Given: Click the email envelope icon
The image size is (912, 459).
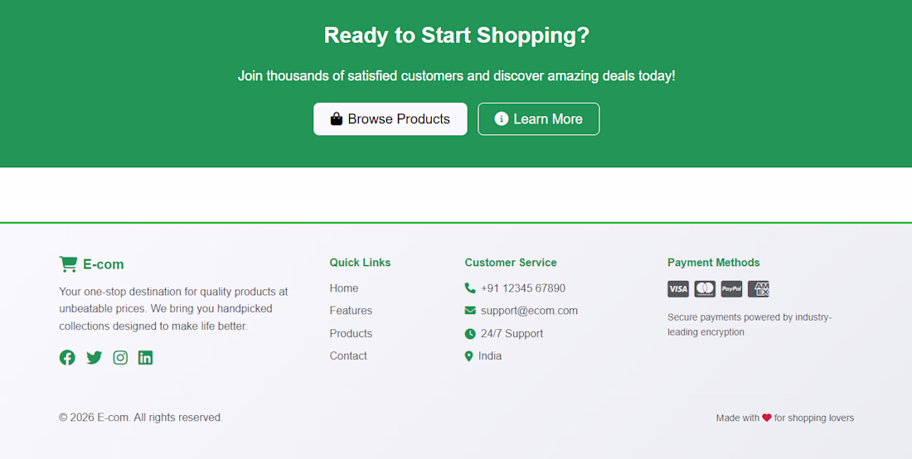Looking at the screenshot, I should [x=470, y=310].
